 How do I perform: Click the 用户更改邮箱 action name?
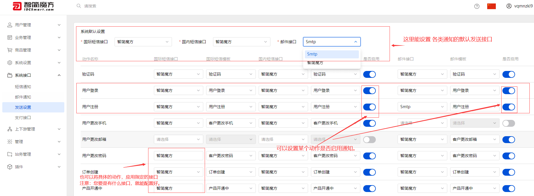[94, 139]
